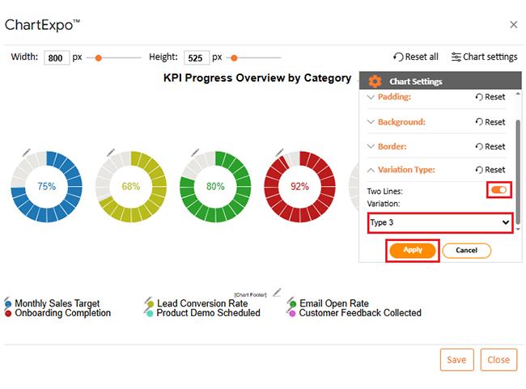
Task: Click pencil icon above the blue 75% donut
Action: tap(26, 152)
